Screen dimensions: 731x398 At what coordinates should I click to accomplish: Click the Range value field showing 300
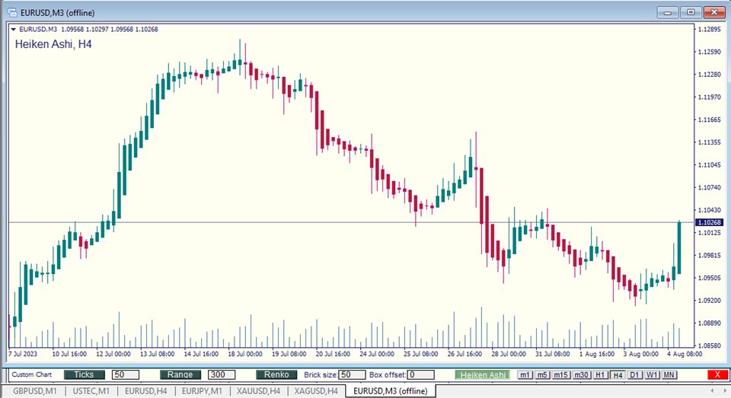point(222,375)
